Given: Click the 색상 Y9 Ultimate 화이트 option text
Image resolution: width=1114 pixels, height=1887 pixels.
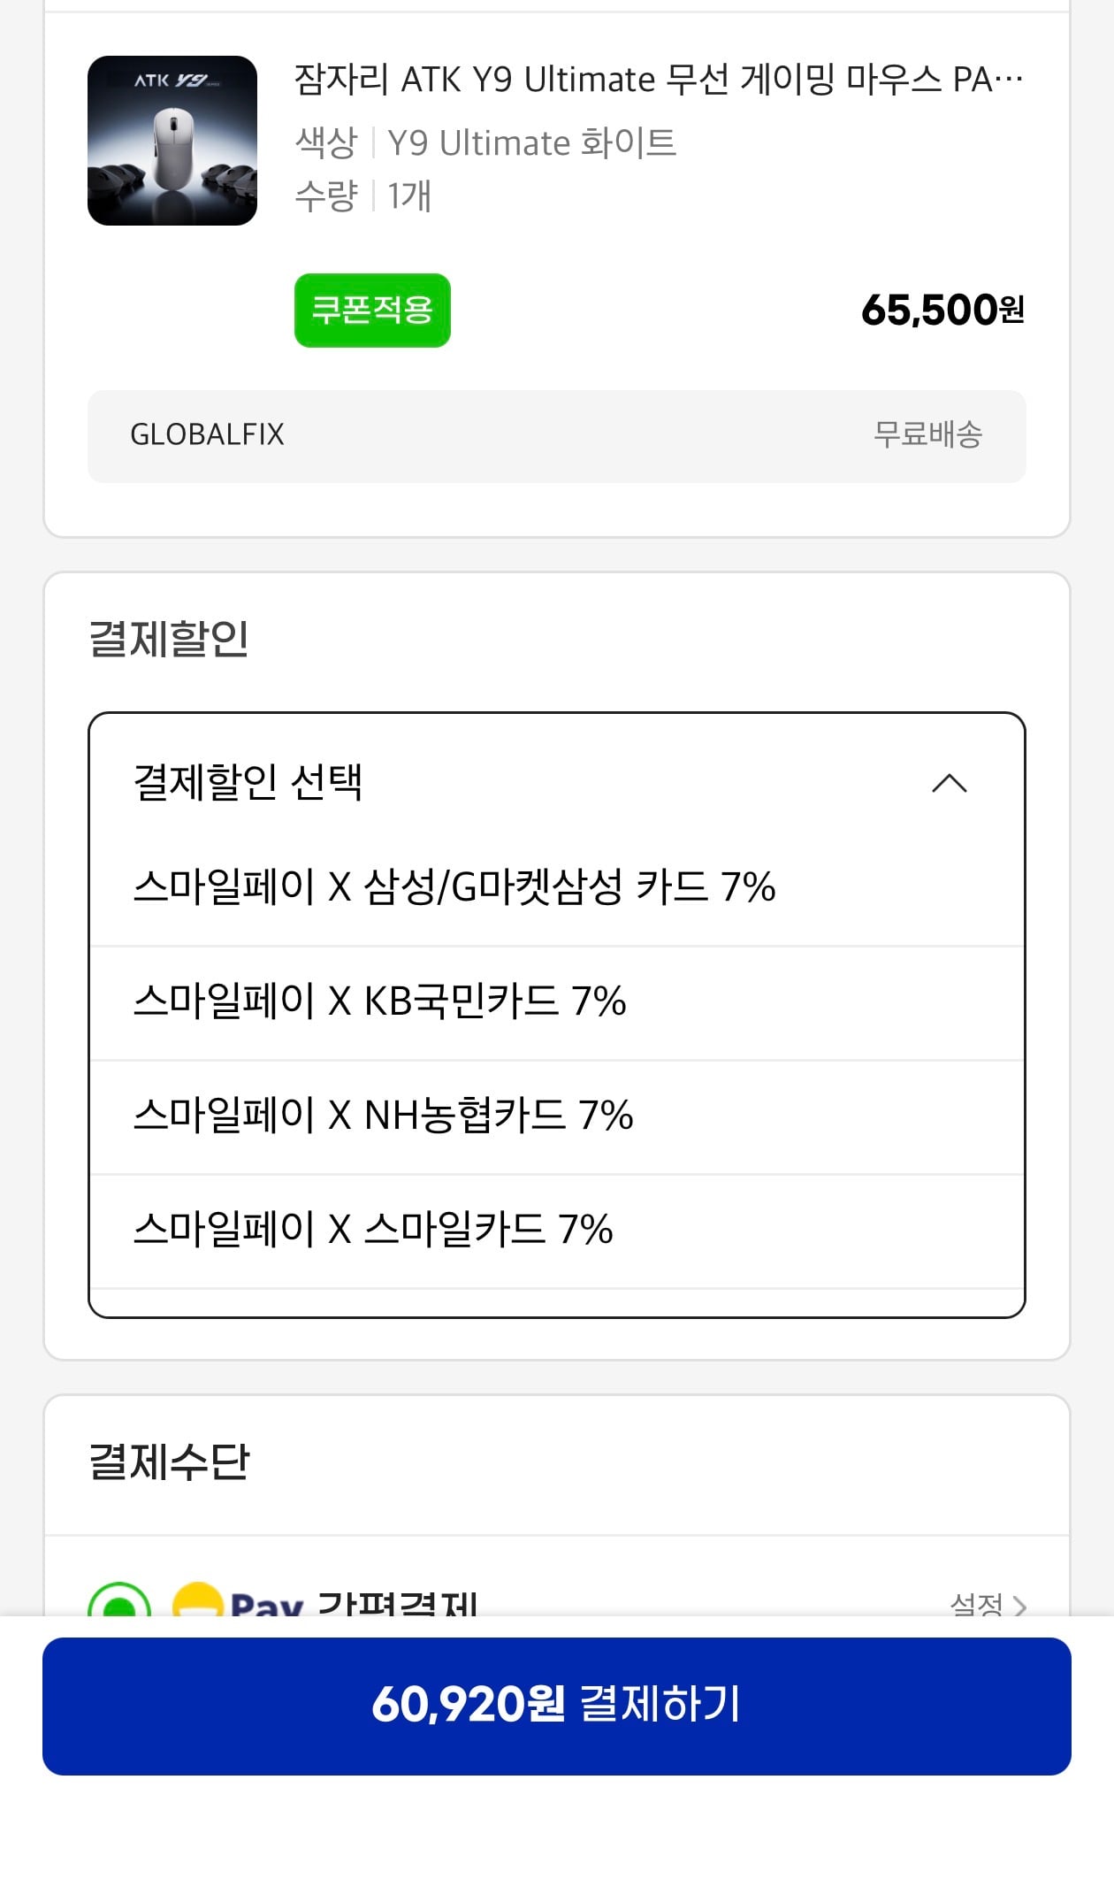Looking at the screenshot, I should click(x=485, y=142).
